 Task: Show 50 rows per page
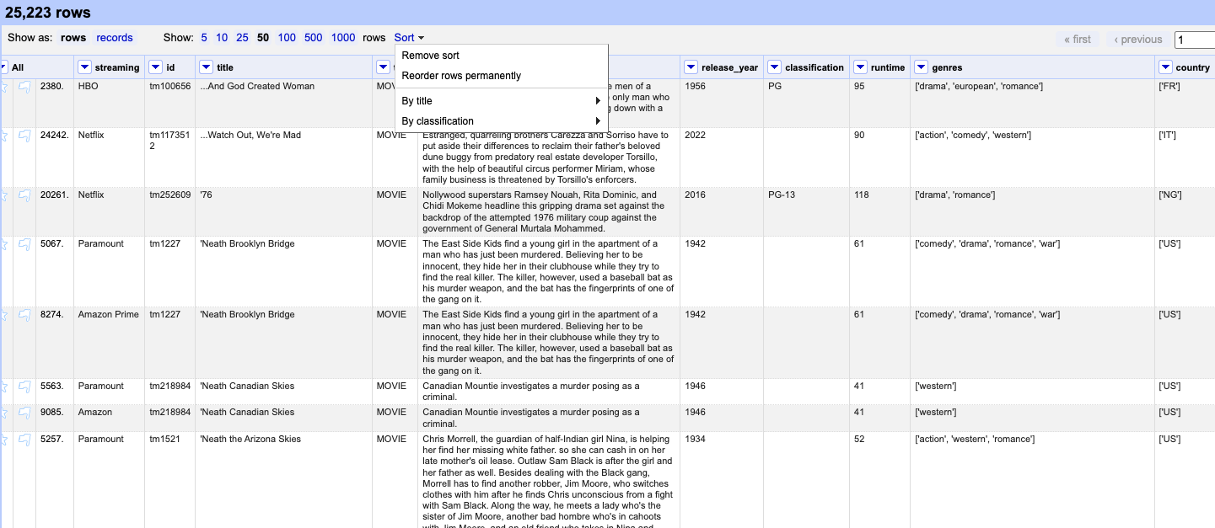263,38
